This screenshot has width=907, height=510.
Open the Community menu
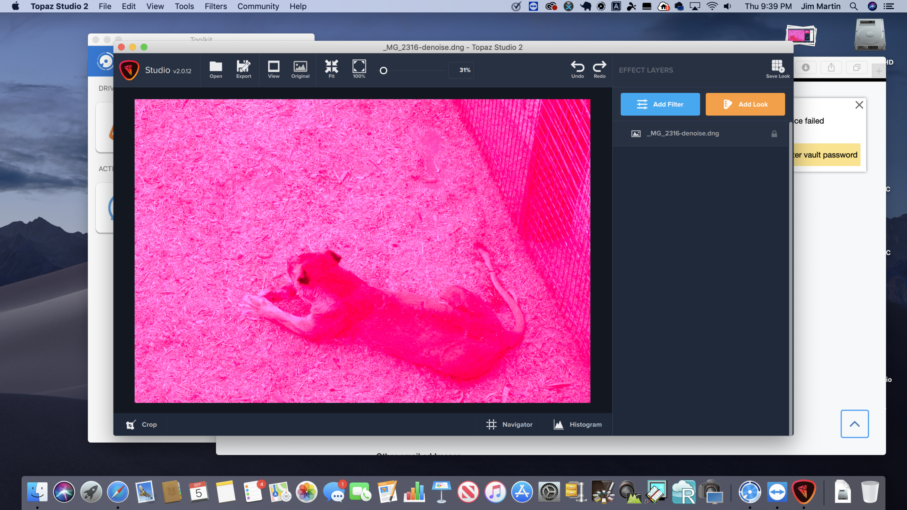[258, 6]
